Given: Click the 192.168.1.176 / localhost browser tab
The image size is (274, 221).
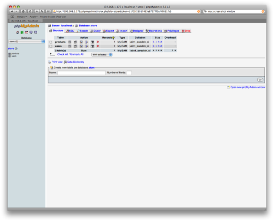Looking at the screenshot, I should tap(25, 21).
